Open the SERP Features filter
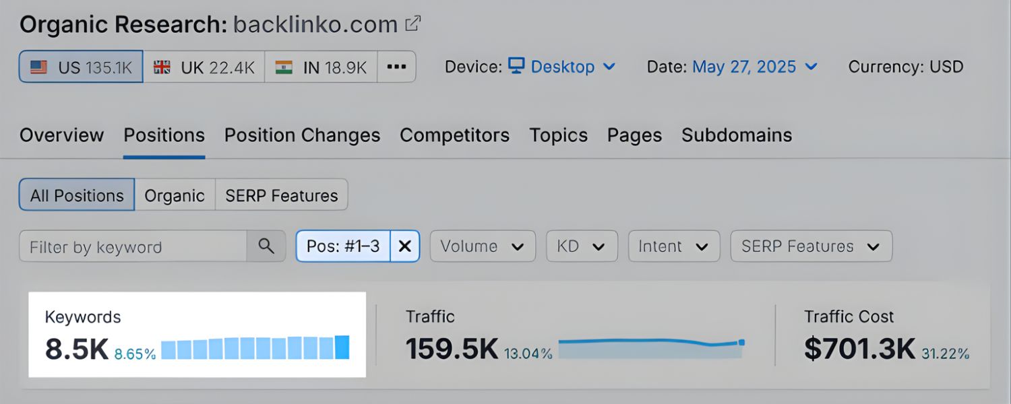 click(x=811, y=246)
